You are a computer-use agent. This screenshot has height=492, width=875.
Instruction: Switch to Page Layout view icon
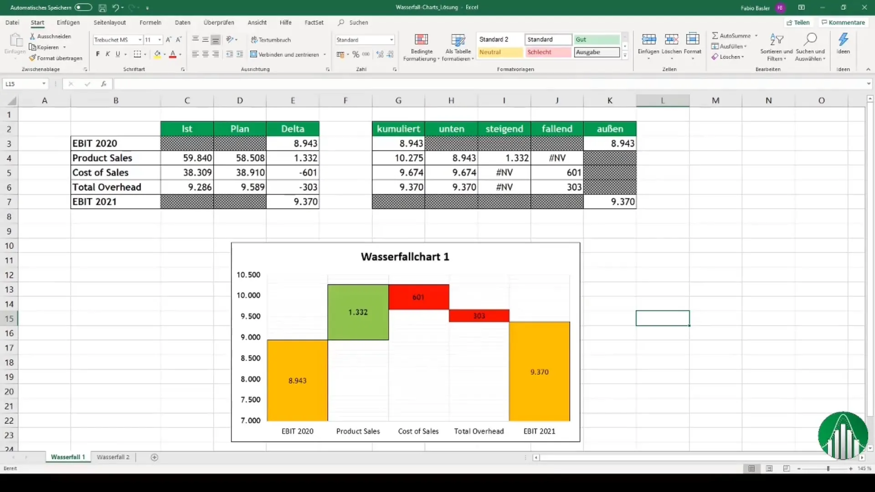click(769, 468)
